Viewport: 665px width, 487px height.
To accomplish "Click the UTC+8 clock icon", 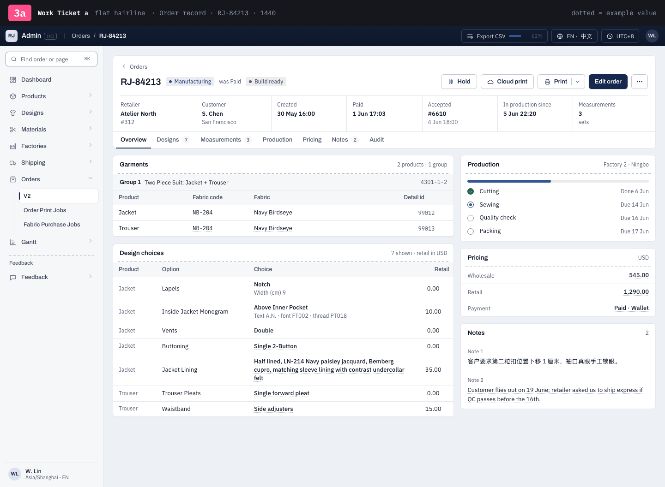I will click(x=610, y=36).
